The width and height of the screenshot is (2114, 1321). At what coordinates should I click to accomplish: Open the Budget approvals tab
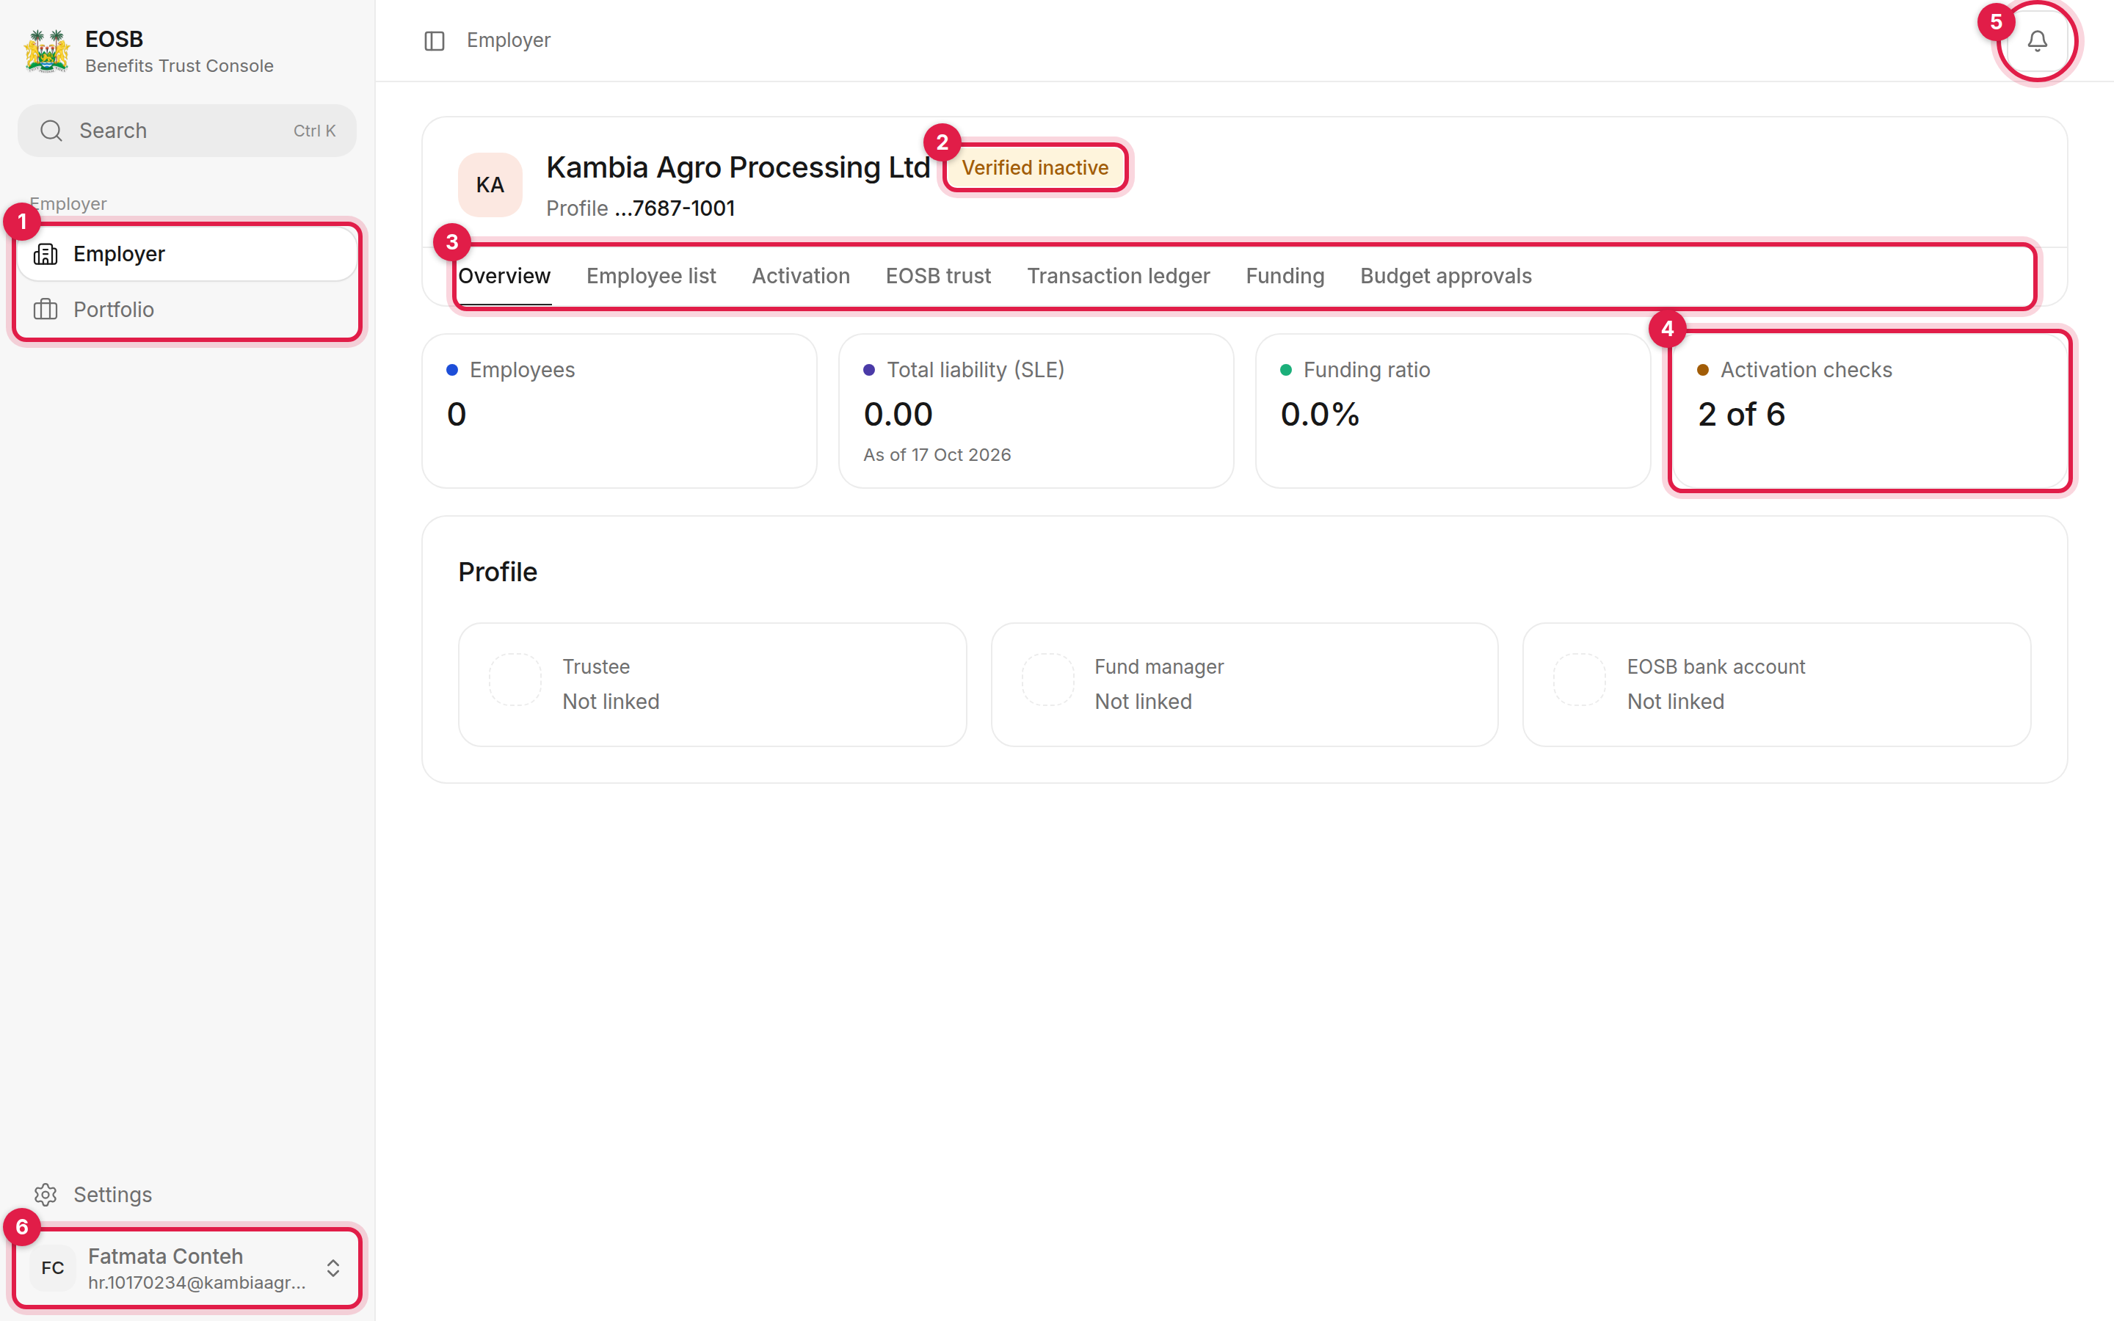[x=1446, y=276]
